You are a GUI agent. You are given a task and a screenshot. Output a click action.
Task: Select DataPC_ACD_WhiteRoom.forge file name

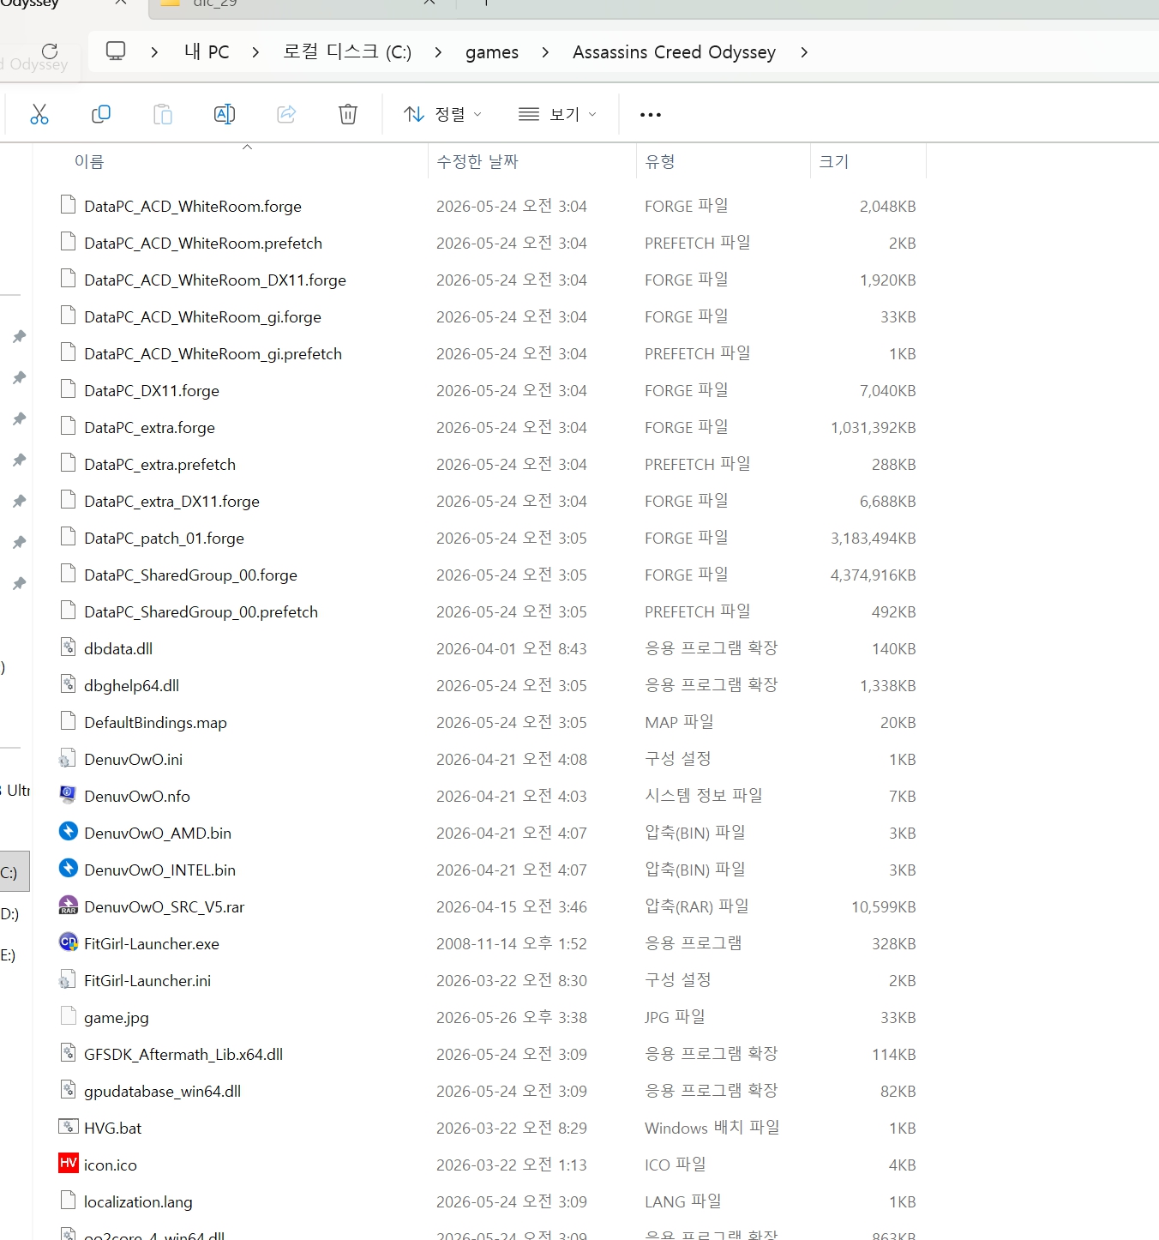click(x=193, y=206)
